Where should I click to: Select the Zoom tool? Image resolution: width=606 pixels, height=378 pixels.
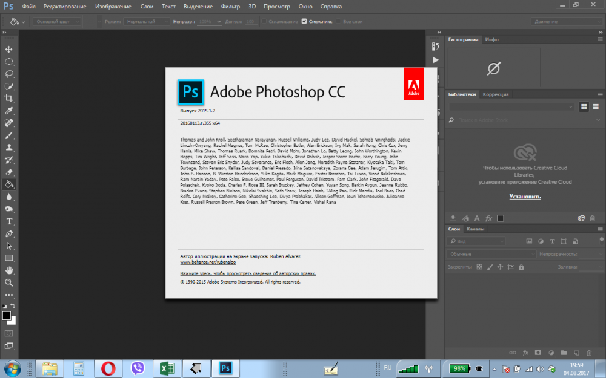click(9, 282)
